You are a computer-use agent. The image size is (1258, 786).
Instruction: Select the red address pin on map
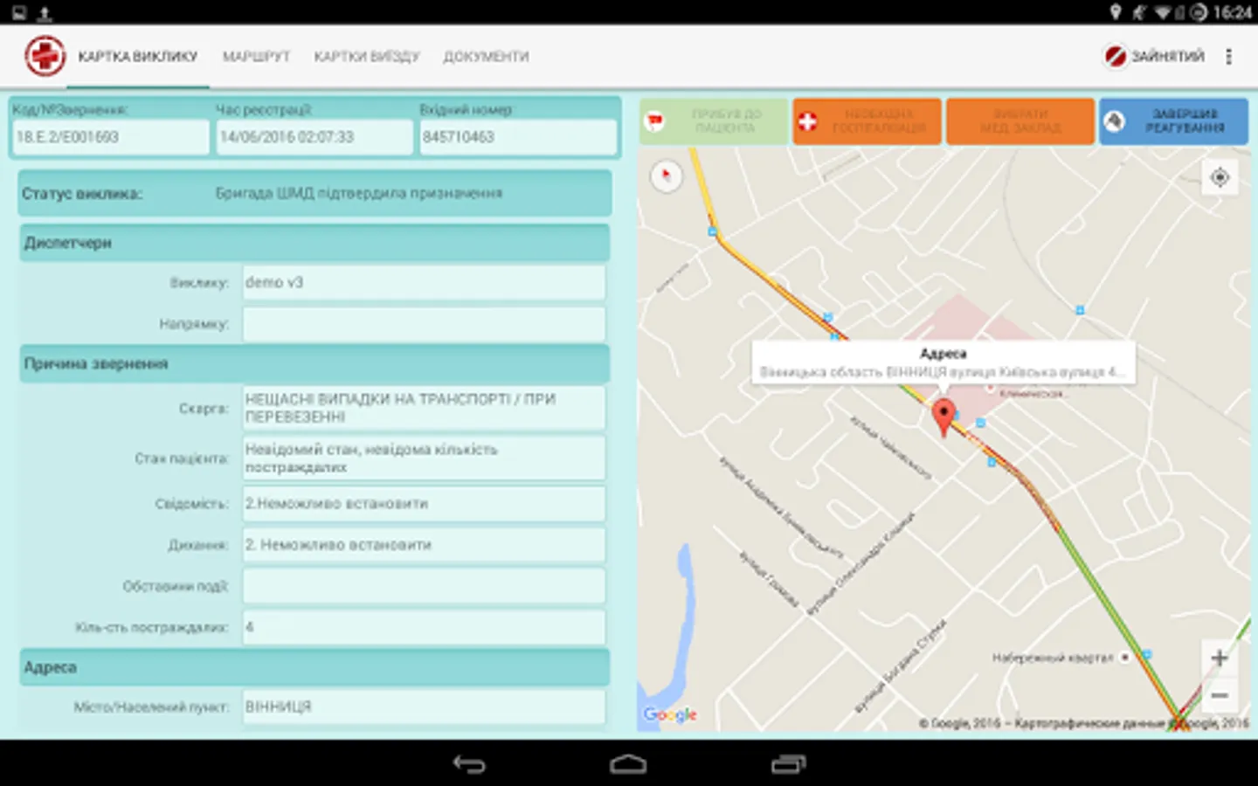943,417
